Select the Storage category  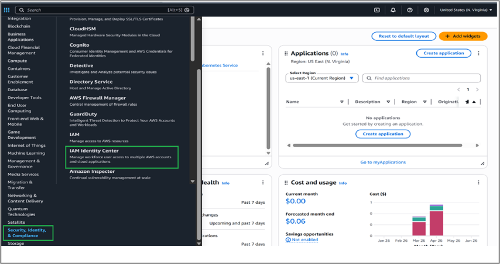click(16, 244)
